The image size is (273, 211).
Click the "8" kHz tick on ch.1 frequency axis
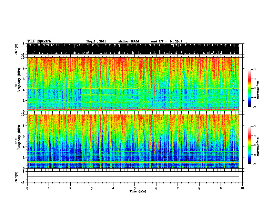24,68
